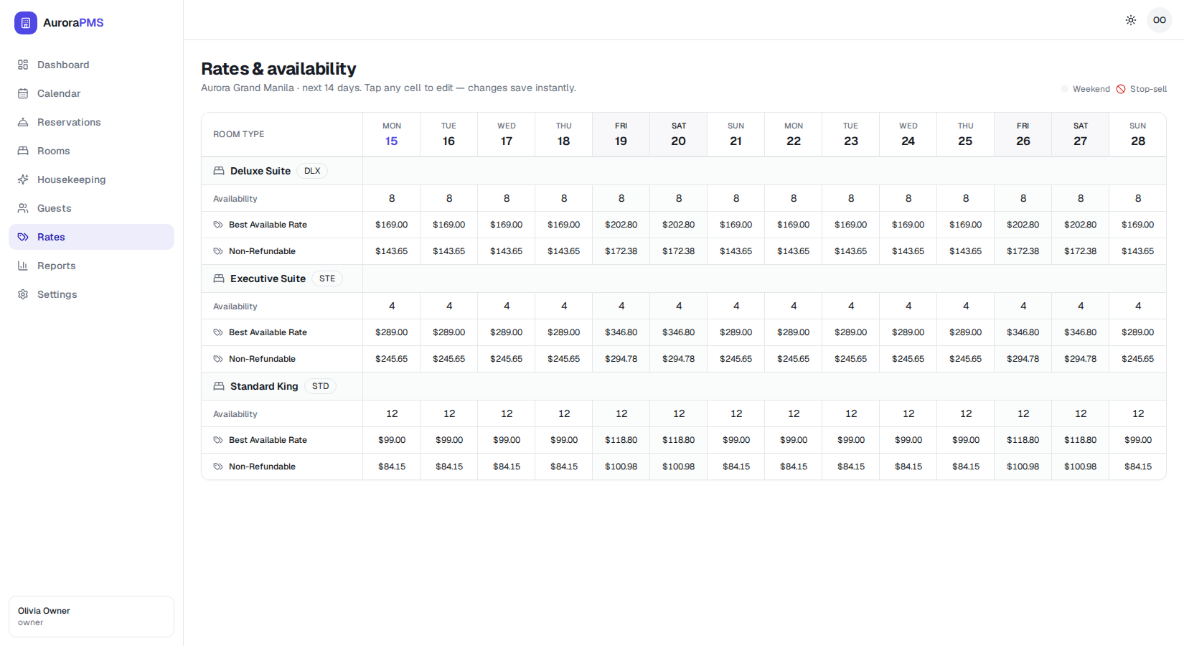Edit Deluxe Suite Non-Refundable rate Sat 20
The height and width of the screenshot is (646, 1184).
(679, 251)
